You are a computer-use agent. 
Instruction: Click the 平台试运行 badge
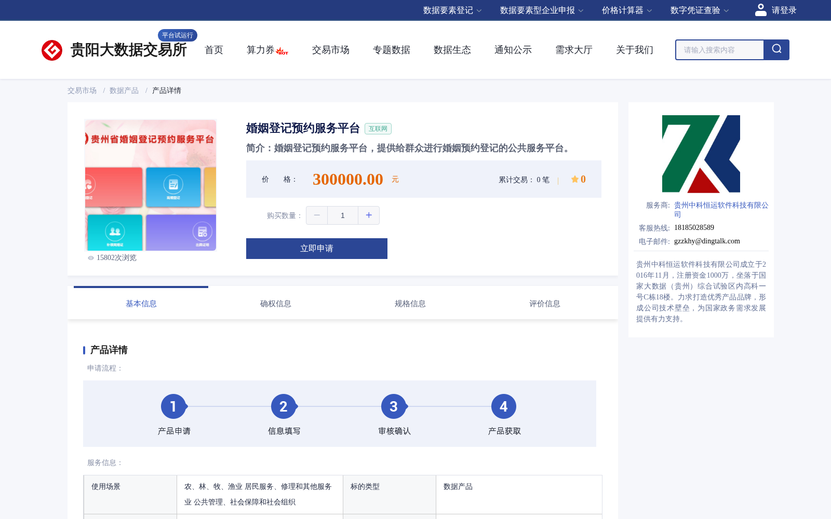point(178,35)
